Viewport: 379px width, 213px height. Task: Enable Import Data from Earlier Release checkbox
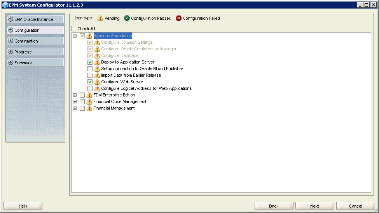point(90,75)
